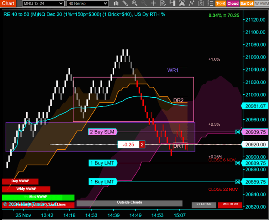This screenshot has height=220, width=269.
Task: Open the data series icon
Action: tap(182, 3)
